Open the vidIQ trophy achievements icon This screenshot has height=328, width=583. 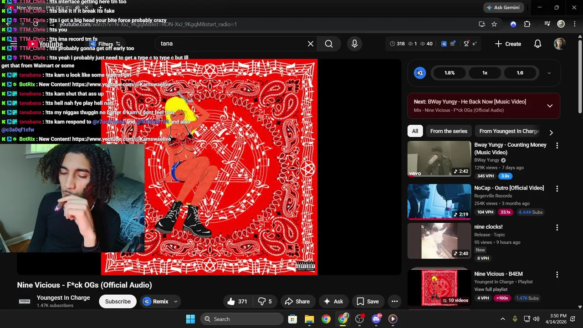coord(466,44)
